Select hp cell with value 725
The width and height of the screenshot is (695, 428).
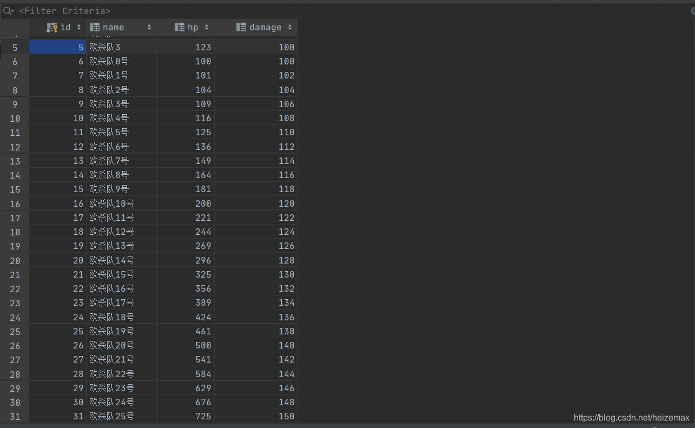pyautogui.click(x=186, y=416)
